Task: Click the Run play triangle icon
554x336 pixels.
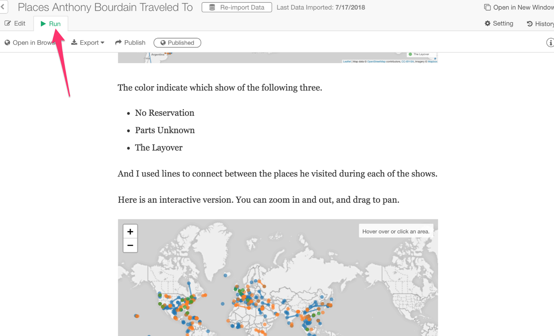Action: 43,24
